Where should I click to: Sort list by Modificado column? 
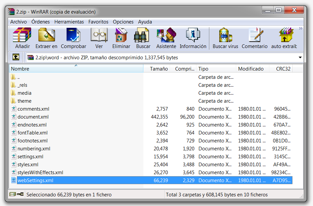(251, 69)
